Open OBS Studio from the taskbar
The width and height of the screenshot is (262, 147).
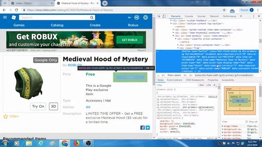[88, 143]
